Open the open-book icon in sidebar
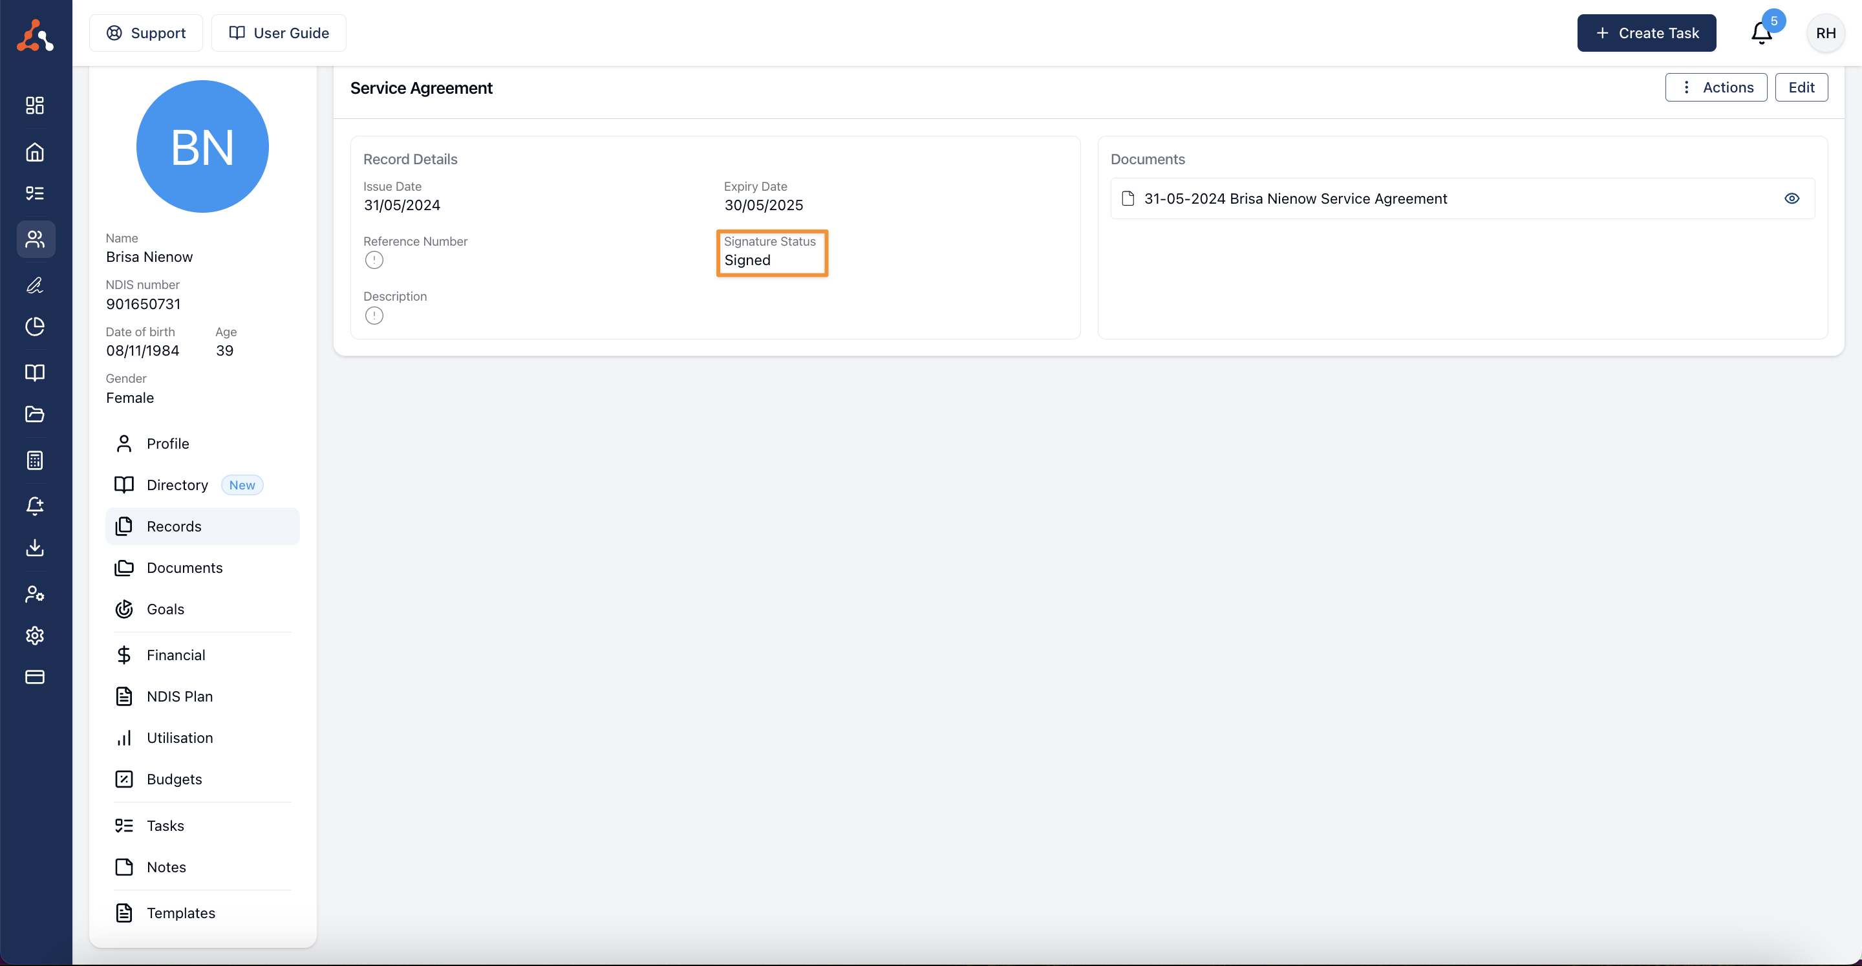The image size is (1862, 966). pos(35,372)
